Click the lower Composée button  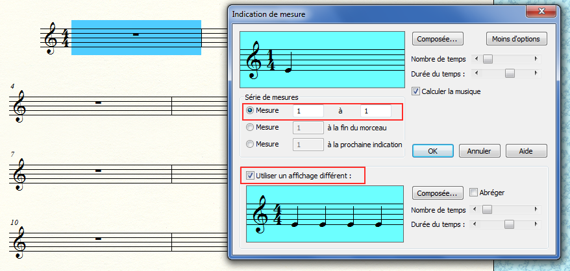click(436, 193)
